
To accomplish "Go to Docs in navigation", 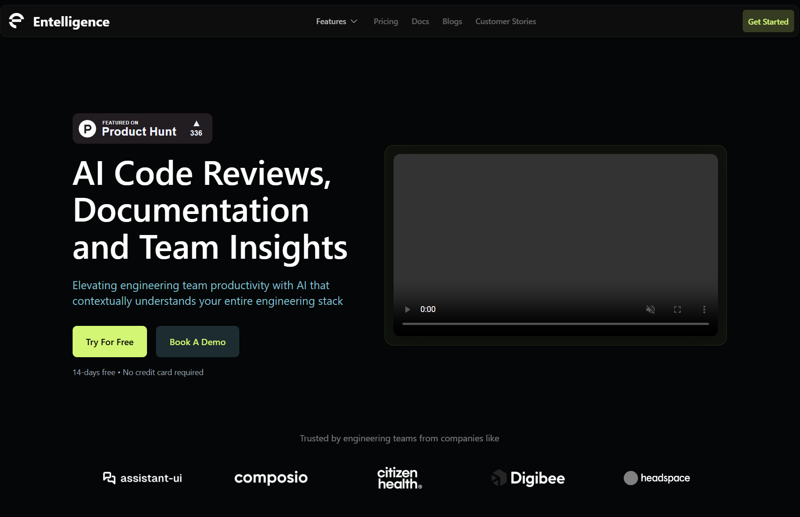I will point(420,21).
